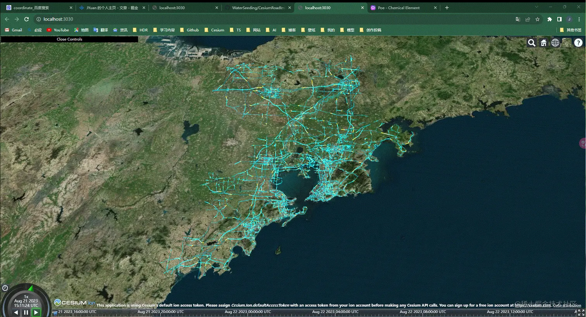The height and width of the screenshot is (317, 586).
Task: Switch to the JYuan 的个人主页 tab
Action: coord(112,8)
